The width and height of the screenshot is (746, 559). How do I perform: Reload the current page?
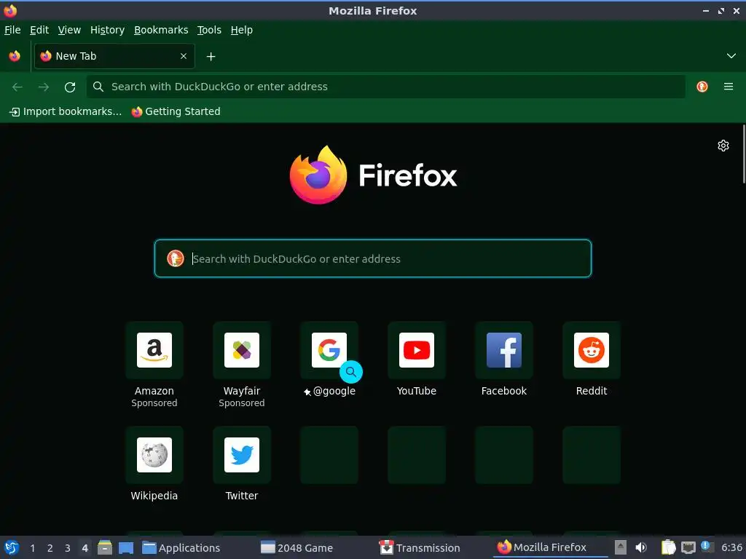pos(70,87)
